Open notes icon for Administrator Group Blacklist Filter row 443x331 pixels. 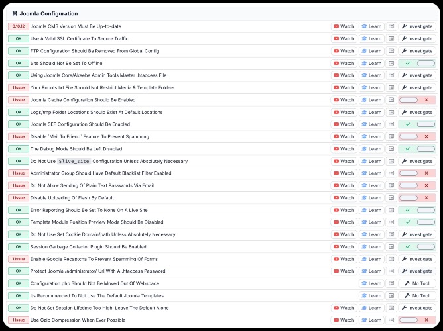click(x=391, y=173)
